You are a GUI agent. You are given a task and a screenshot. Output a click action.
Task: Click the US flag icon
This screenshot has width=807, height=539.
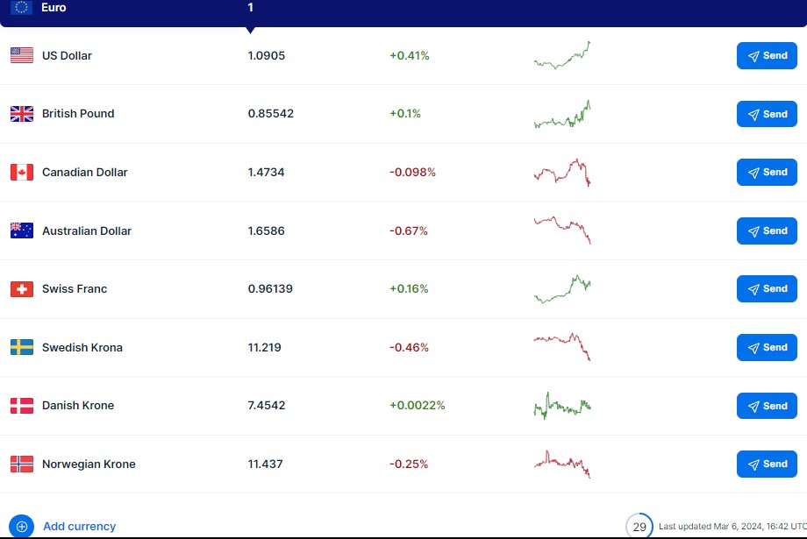tap(22, 55)
